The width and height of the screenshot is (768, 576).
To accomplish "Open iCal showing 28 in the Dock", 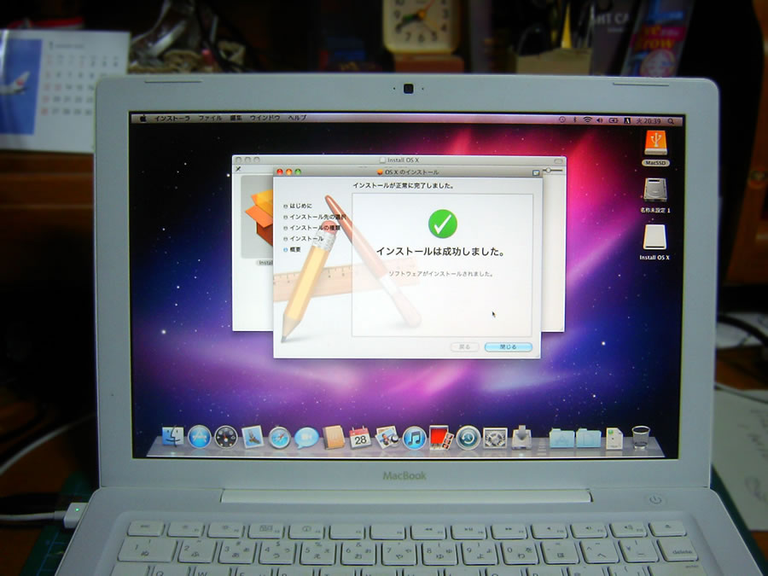I will click(360, 438).
